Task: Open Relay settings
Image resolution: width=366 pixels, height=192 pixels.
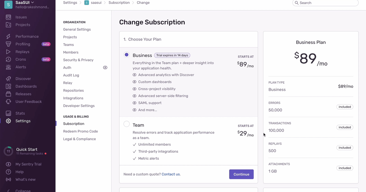Action: pos(68,83)
